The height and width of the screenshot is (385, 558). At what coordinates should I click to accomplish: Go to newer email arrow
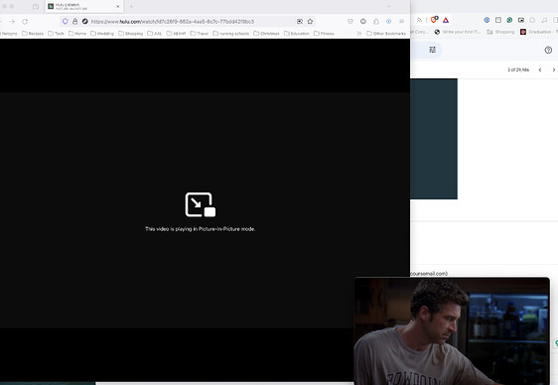540,69
